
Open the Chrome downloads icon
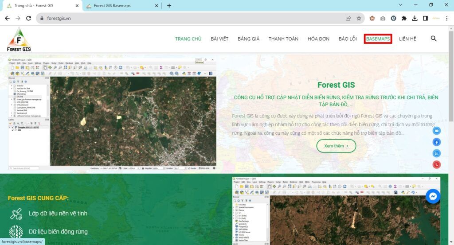tap(415, 18)
